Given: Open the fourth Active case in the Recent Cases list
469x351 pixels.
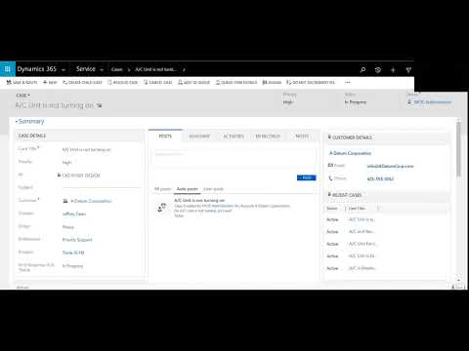Looking at the screenshot, I should click(x=362, y=256).
